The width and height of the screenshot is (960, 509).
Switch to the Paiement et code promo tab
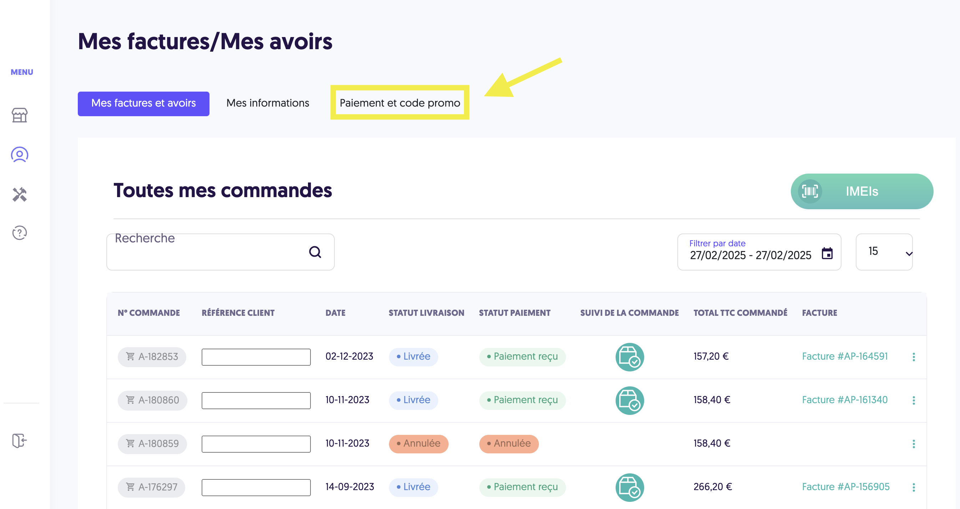[x=400, y=103]
